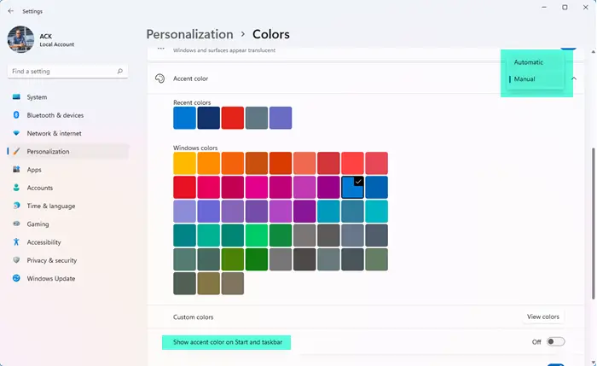Viewport: 597px width, 366px height.
Task: Open Privacy & security shield icon
Action: click(16, 259)
